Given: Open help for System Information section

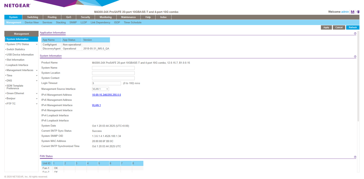Looking at the screenshot, I should [x=355, y=57].
